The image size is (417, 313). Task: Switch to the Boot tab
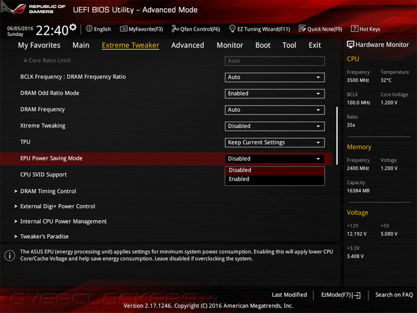click(263, 45)
